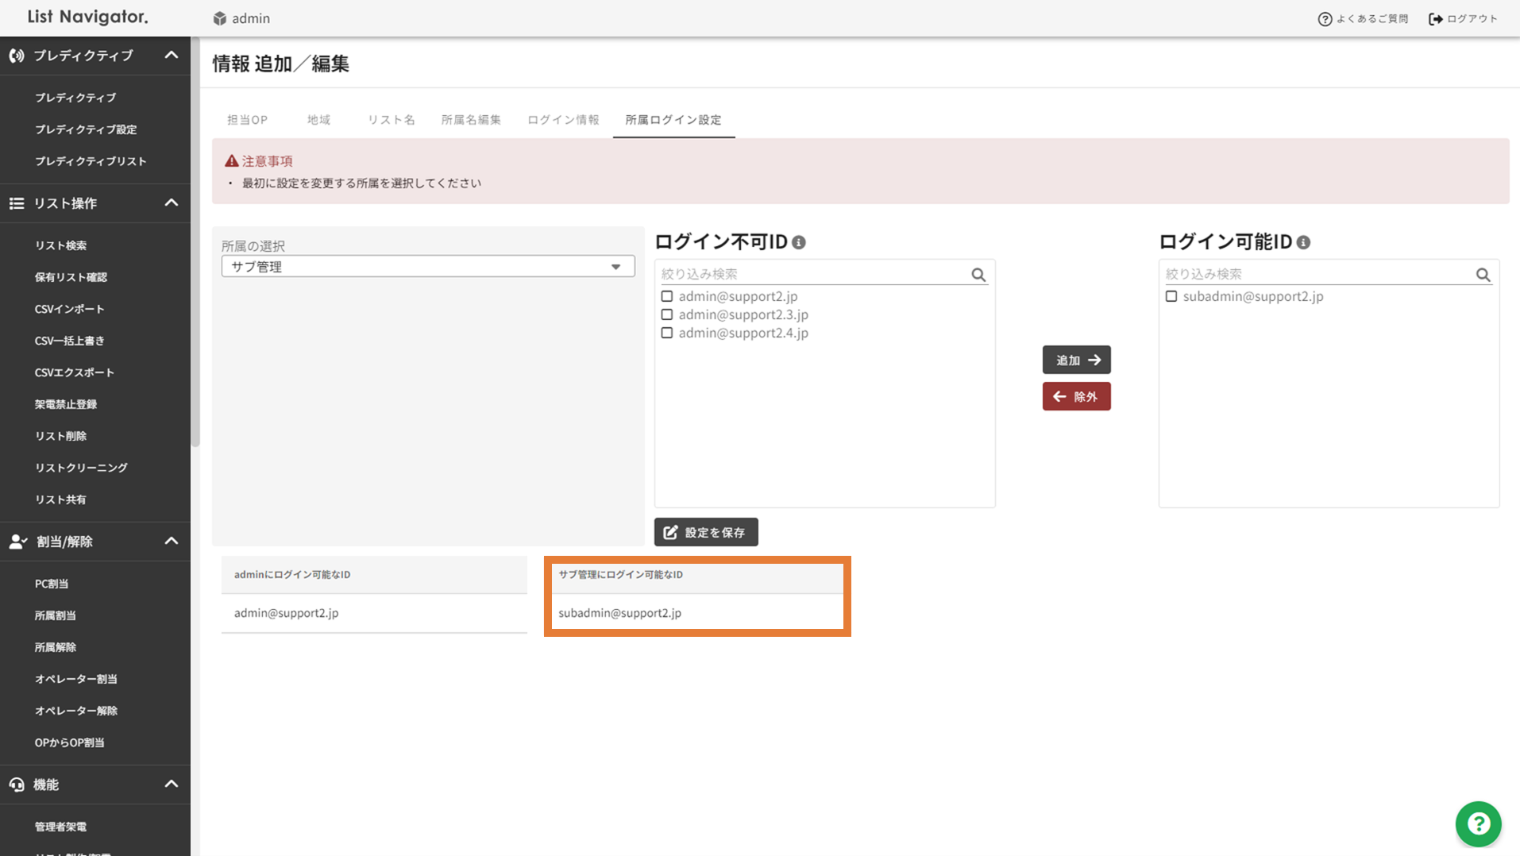Click info icon next to ログイン不可ID
This screenshot has width=1520, height=856.
pos(799,243)
